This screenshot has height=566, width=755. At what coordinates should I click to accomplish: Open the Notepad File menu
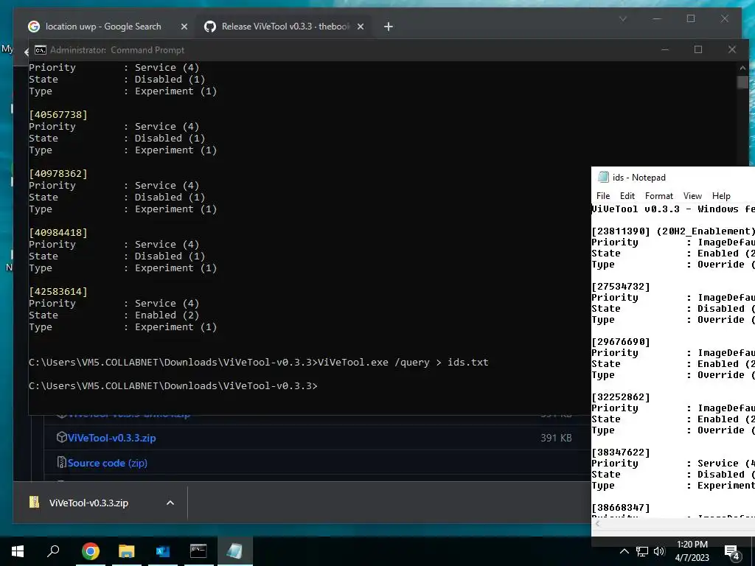coord(603,196)
